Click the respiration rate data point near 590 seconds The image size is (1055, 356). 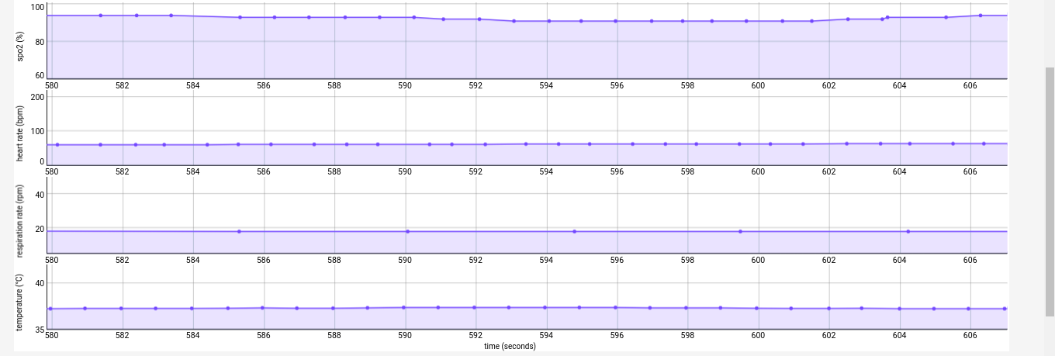[407, 231]
